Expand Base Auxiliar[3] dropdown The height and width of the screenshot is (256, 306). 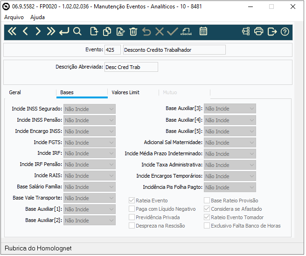(x=230, y=109)
